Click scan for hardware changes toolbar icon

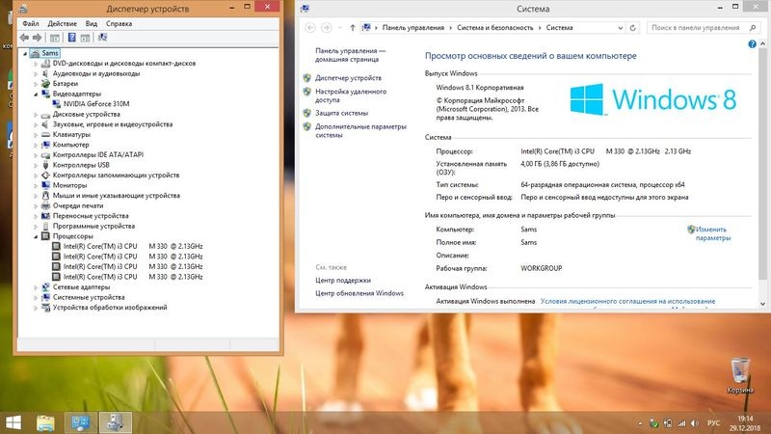pos(102,38)
